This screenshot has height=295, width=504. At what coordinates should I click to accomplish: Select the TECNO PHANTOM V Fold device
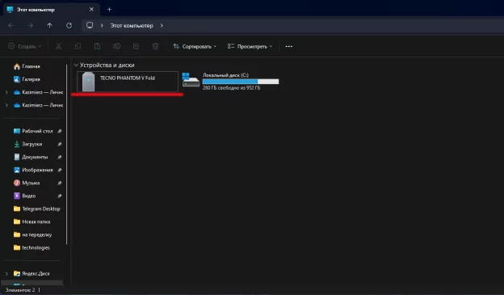[x=128, y=82]
